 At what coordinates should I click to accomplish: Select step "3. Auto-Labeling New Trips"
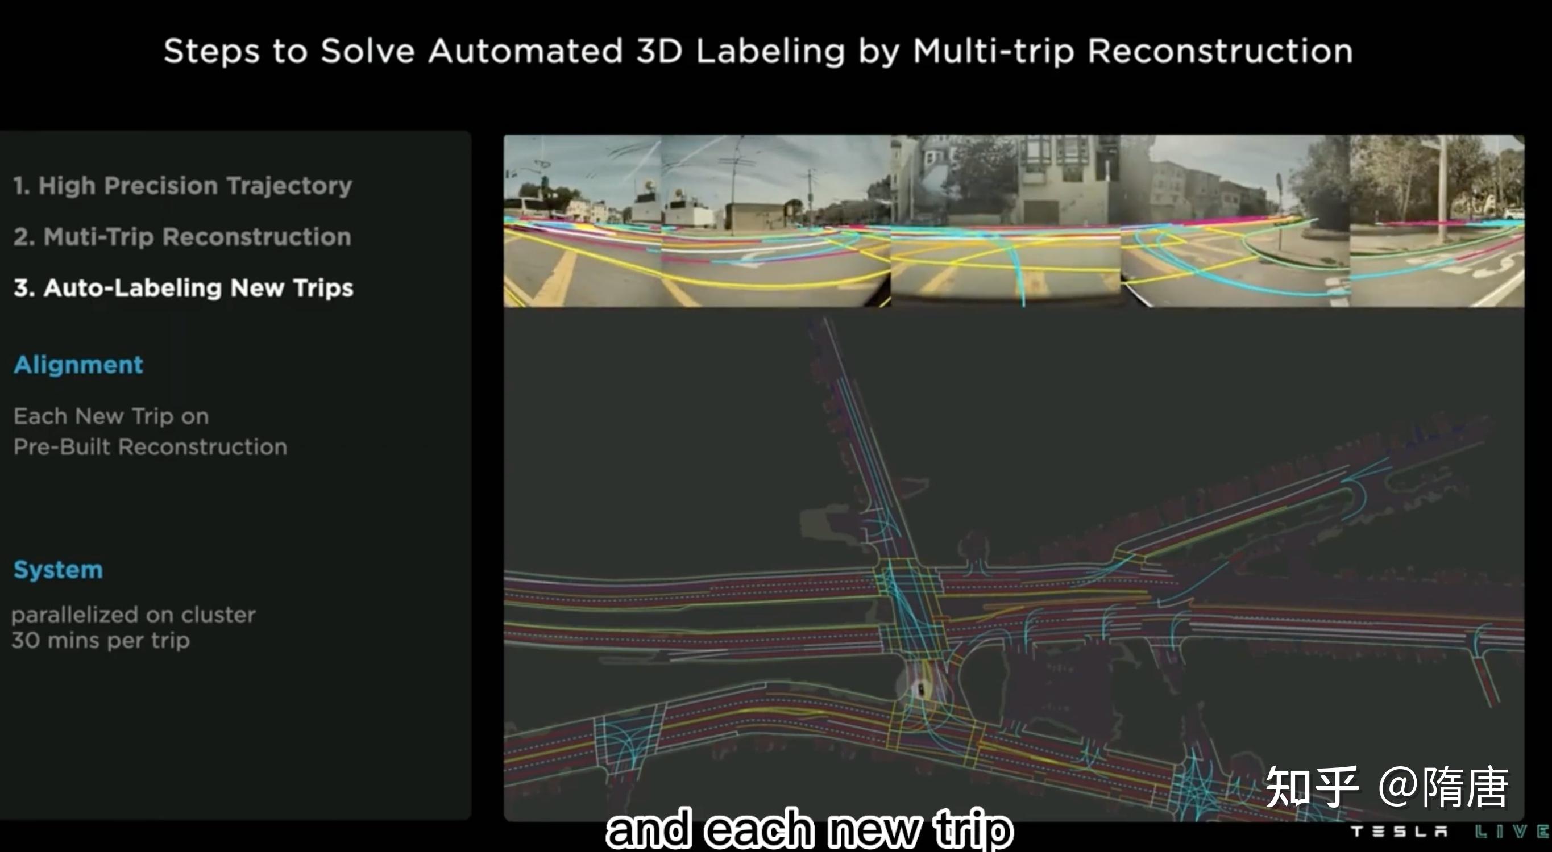tap(184, 288)
